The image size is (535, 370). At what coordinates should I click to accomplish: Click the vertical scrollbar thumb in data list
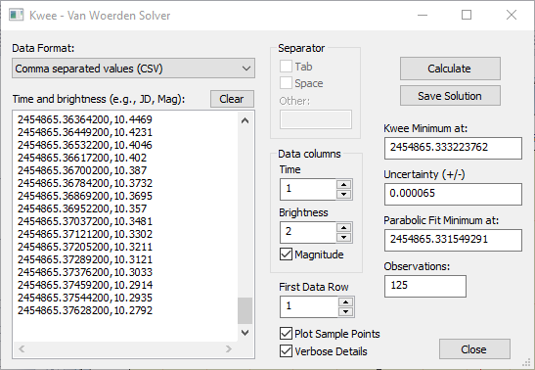point(245,310)
